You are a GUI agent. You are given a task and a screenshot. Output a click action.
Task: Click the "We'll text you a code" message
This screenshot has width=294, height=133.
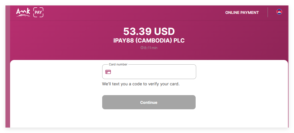(141, 84)
